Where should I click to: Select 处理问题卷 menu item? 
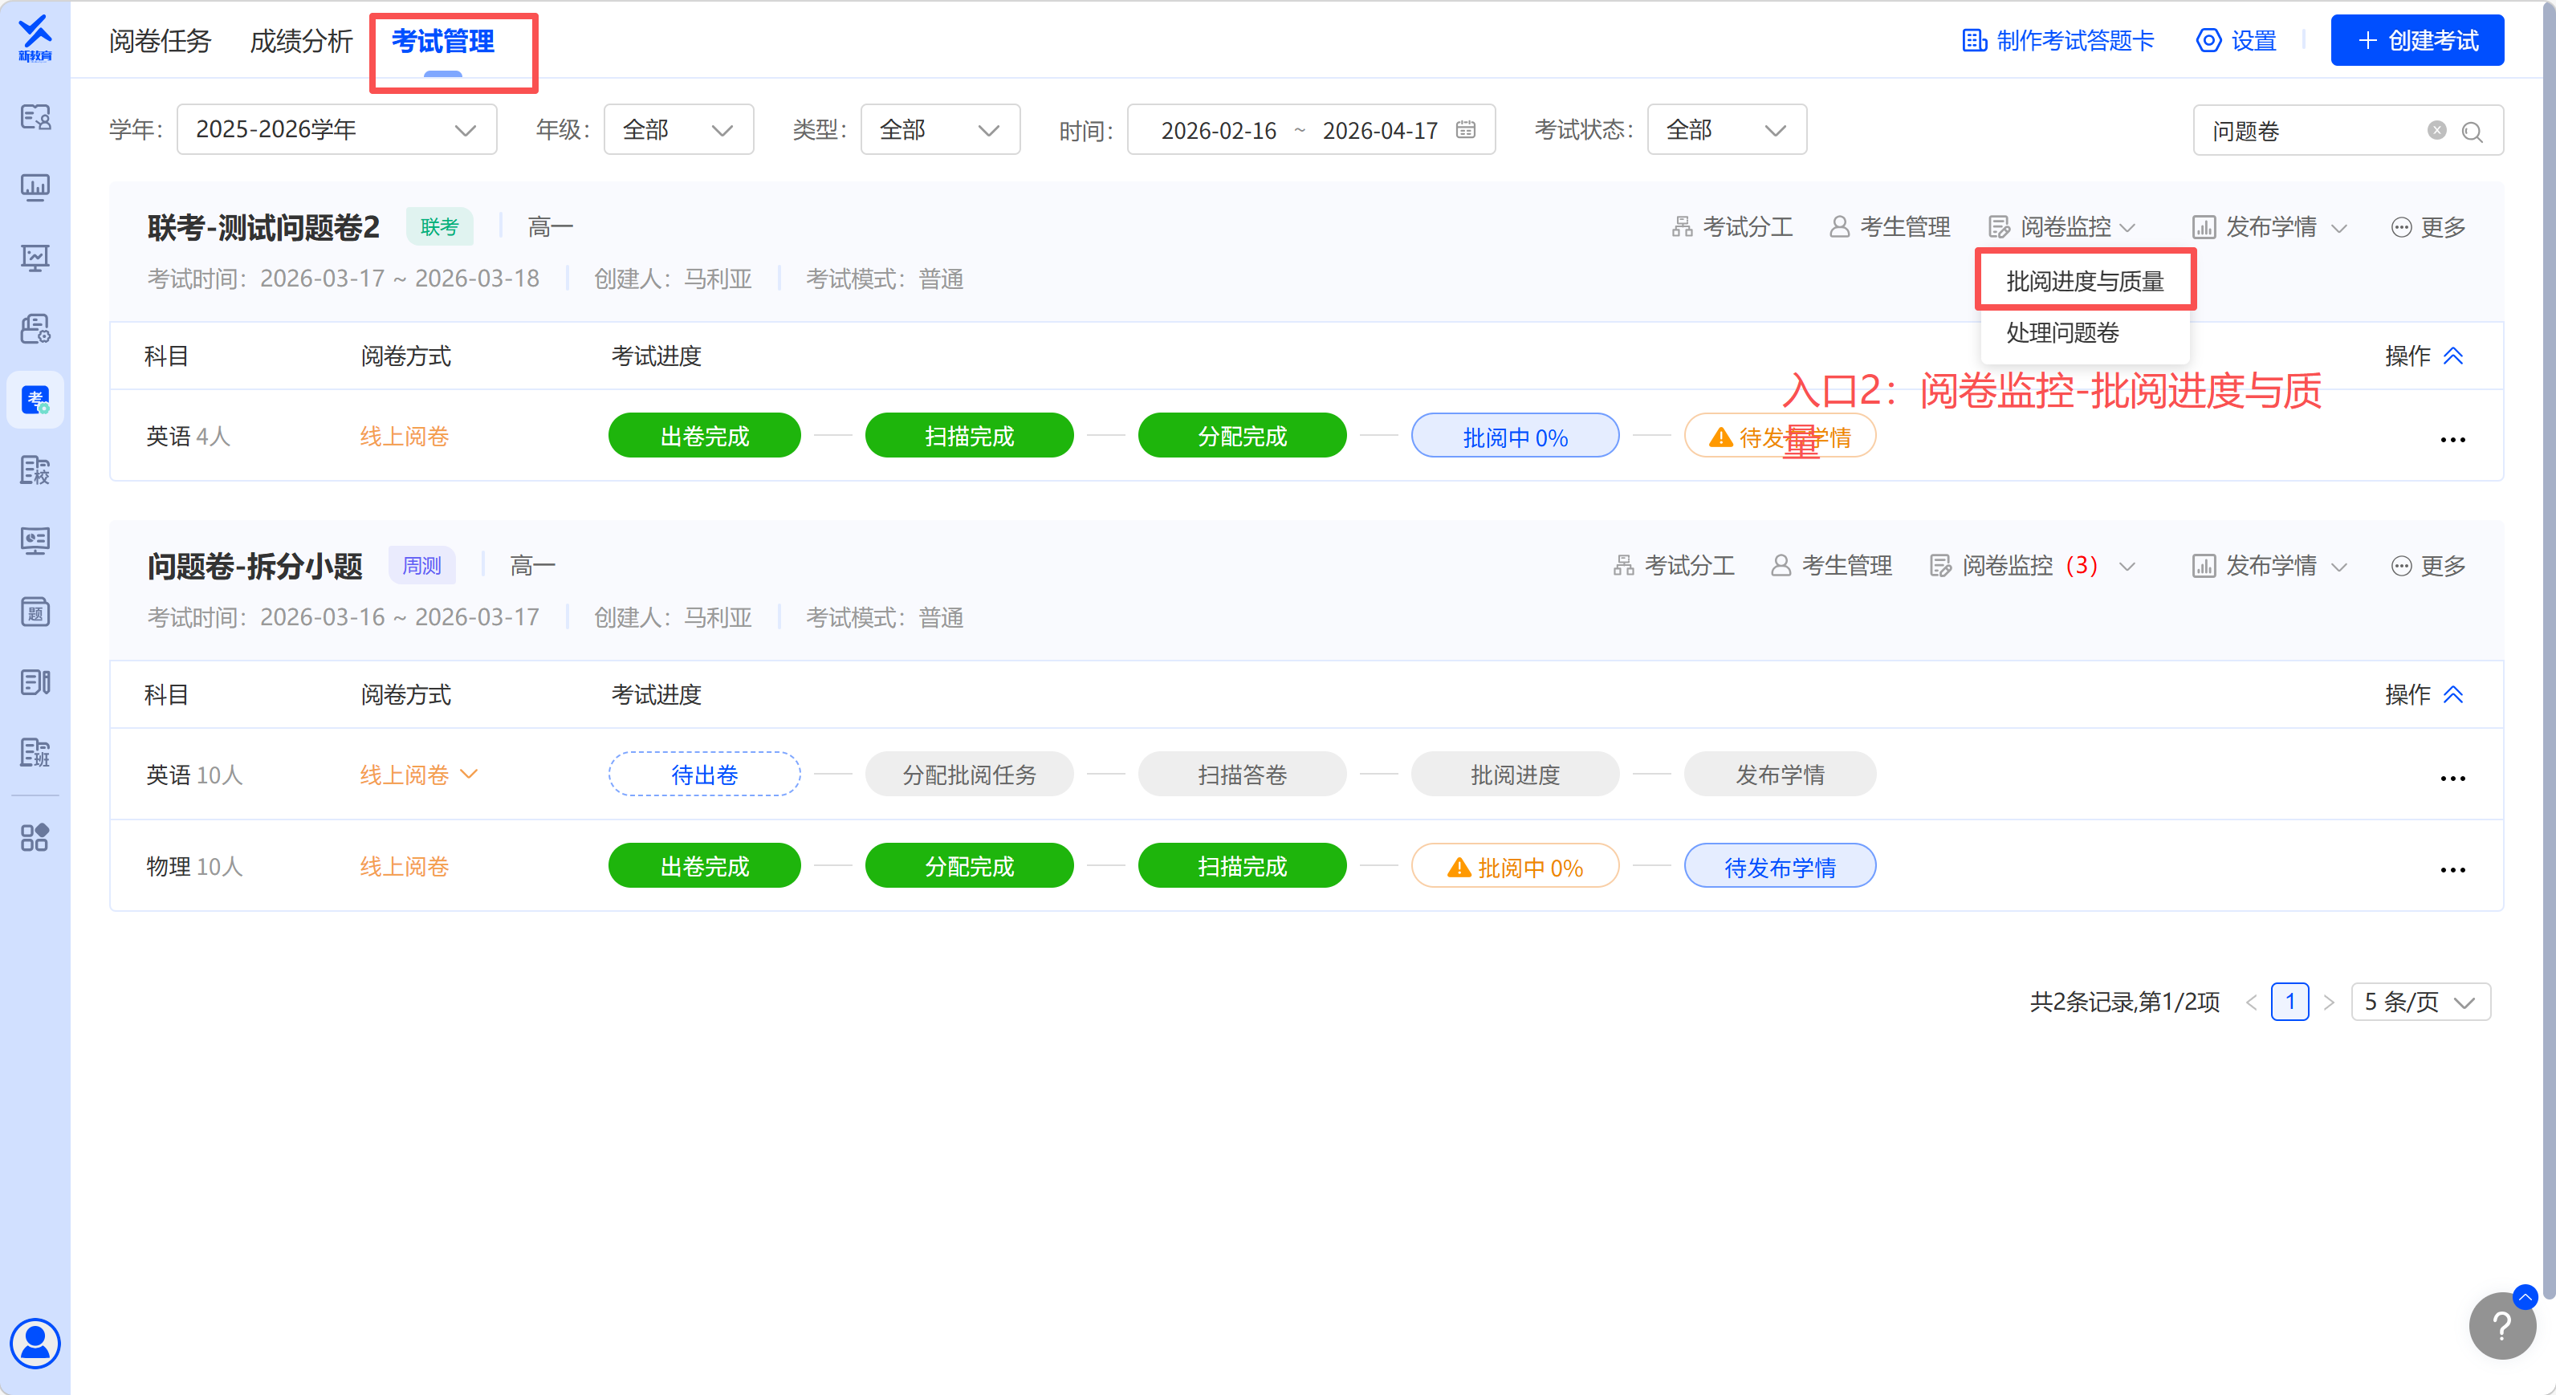pyautogui.click(x=2063, y=333)
